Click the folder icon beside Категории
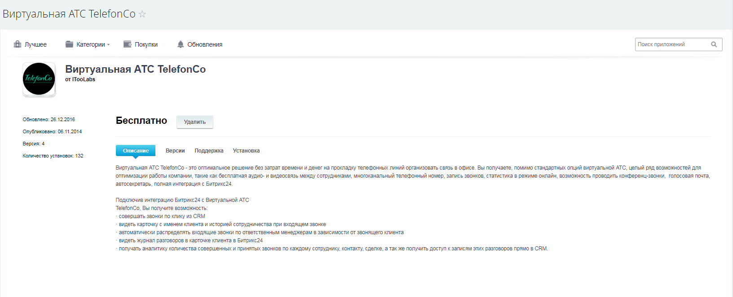733x297 pixels. pyautogui.click(x=69, y=44)
